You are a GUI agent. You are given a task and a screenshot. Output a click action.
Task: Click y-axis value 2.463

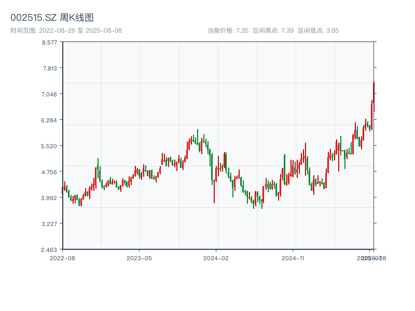tap(49, 250)
